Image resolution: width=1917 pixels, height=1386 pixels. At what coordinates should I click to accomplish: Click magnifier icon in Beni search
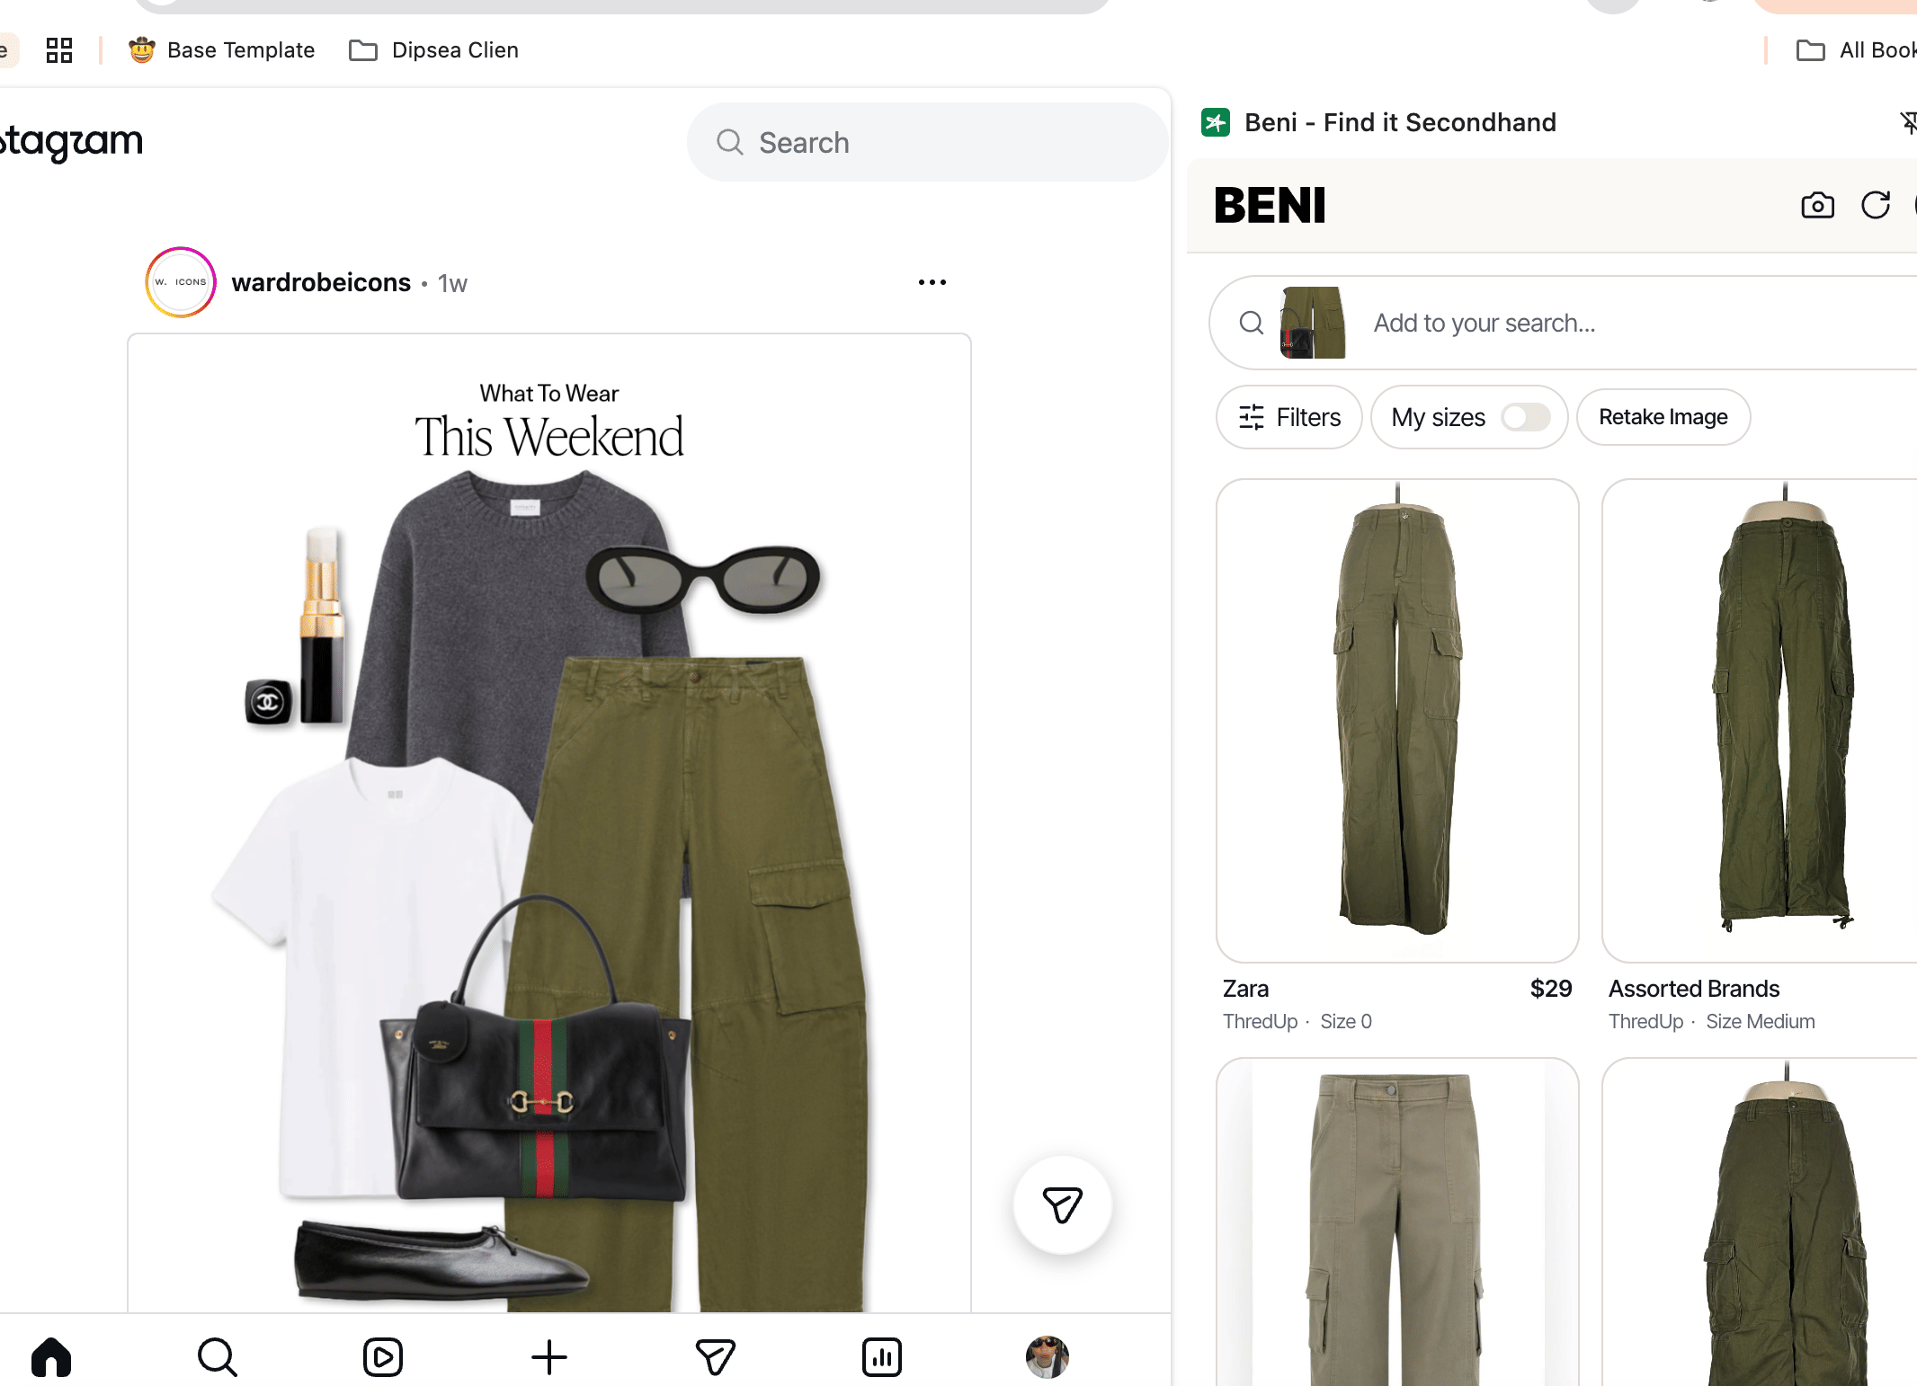[1251, 323]
